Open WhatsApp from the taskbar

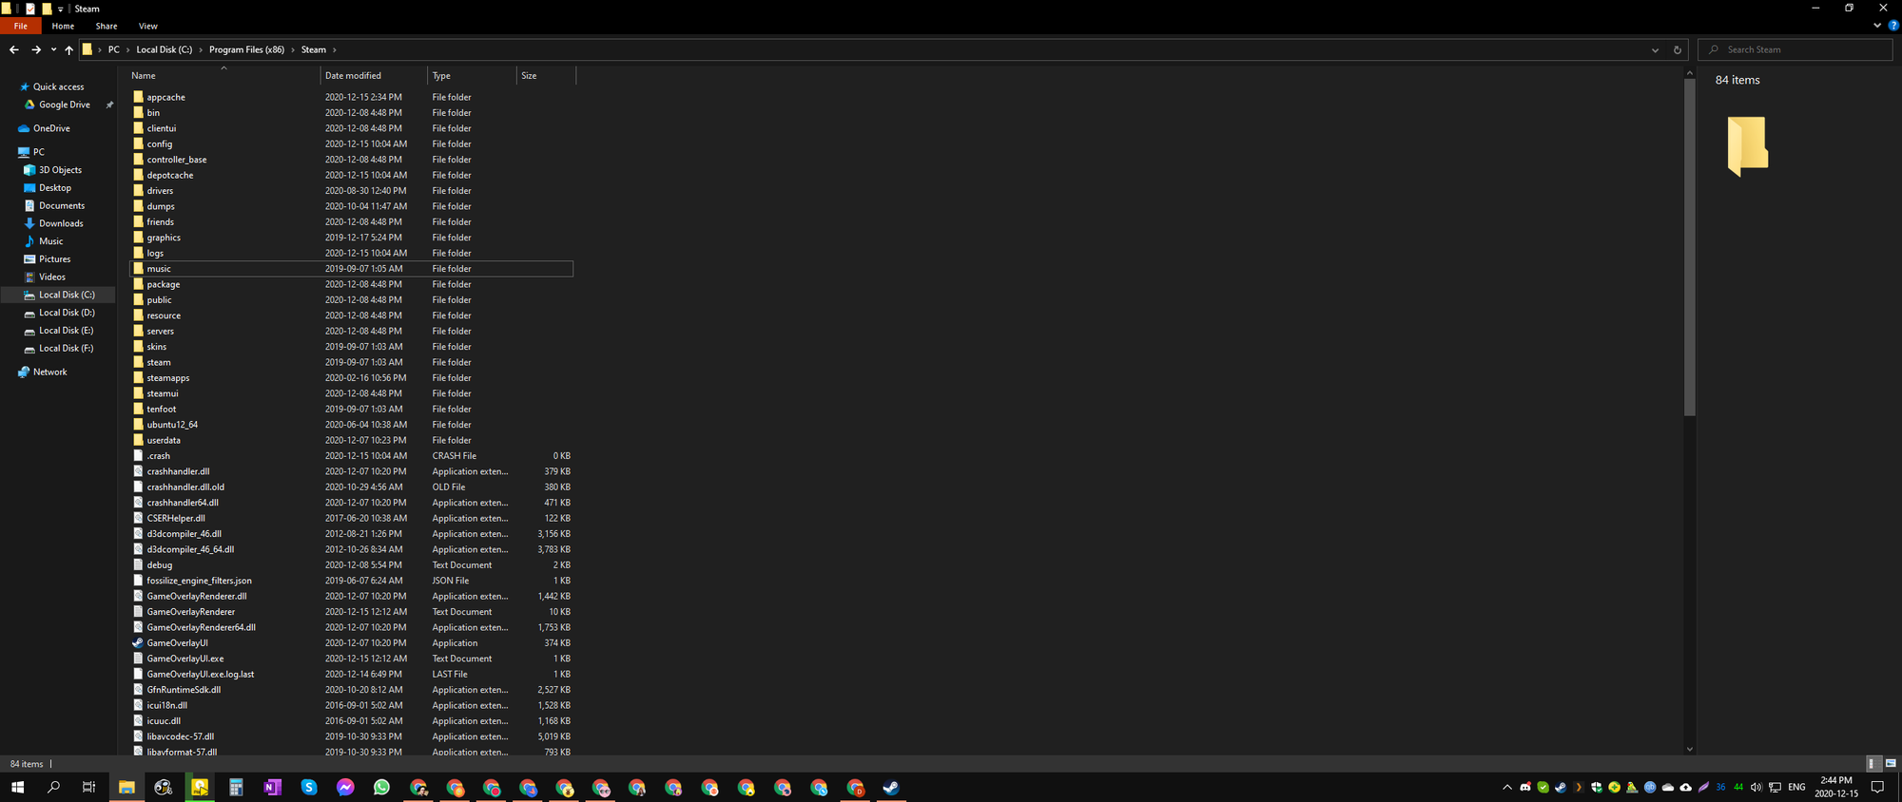click(381, 787)
